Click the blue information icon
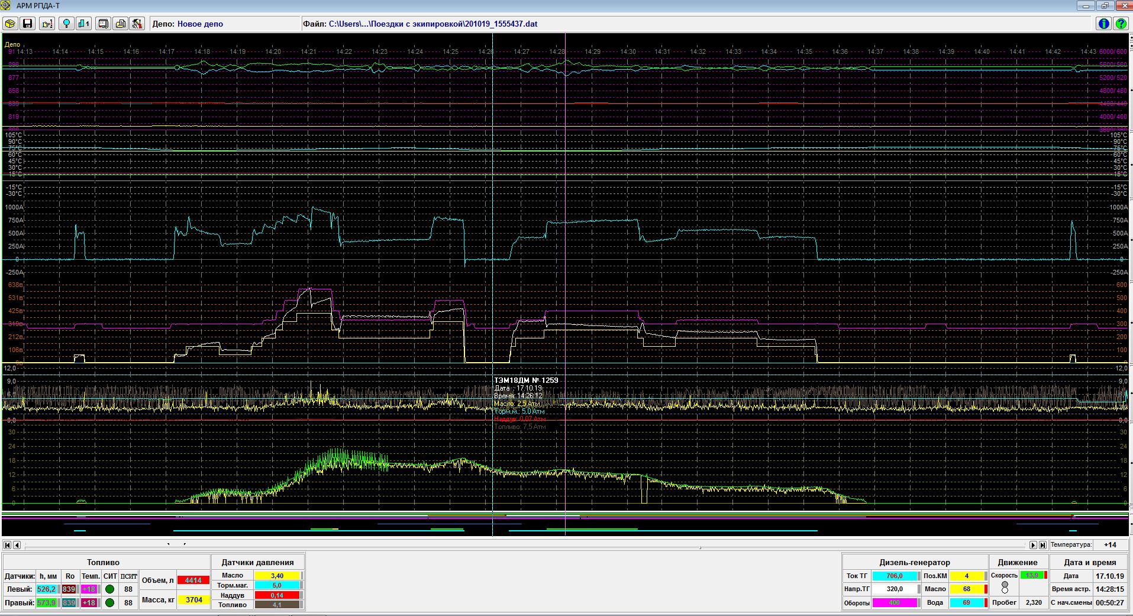Screen dimensions: 1133x616 pos(1103,24)
